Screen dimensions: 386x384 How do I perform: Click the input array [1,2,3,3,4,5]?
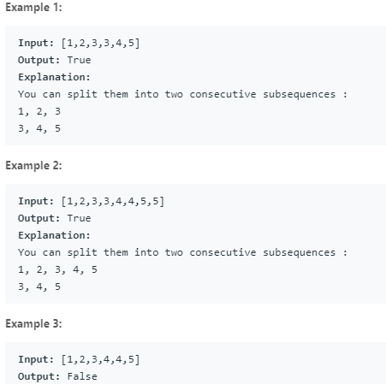[100, 43]
